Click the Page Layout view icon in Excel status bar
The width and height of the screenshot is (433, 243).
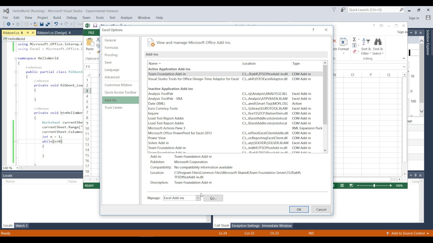tap(342, 186)
